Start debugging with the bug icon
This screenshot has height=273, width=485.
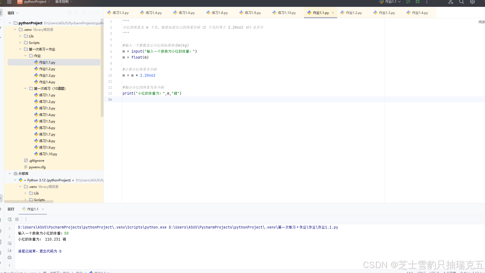tap(417, 2)
